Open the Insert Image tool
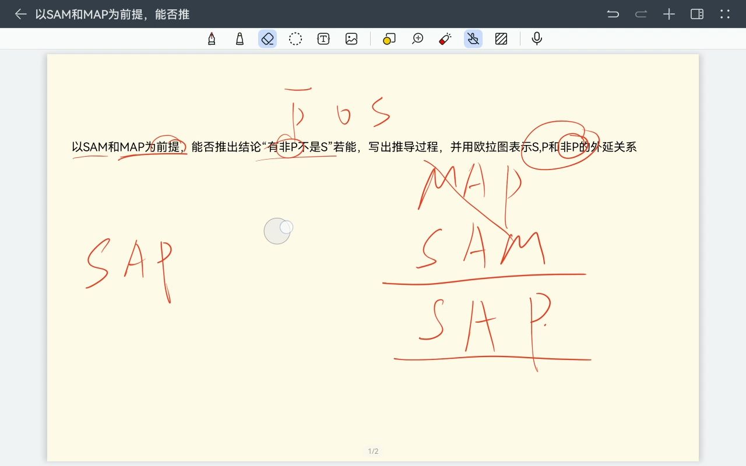 pos(351,38)
